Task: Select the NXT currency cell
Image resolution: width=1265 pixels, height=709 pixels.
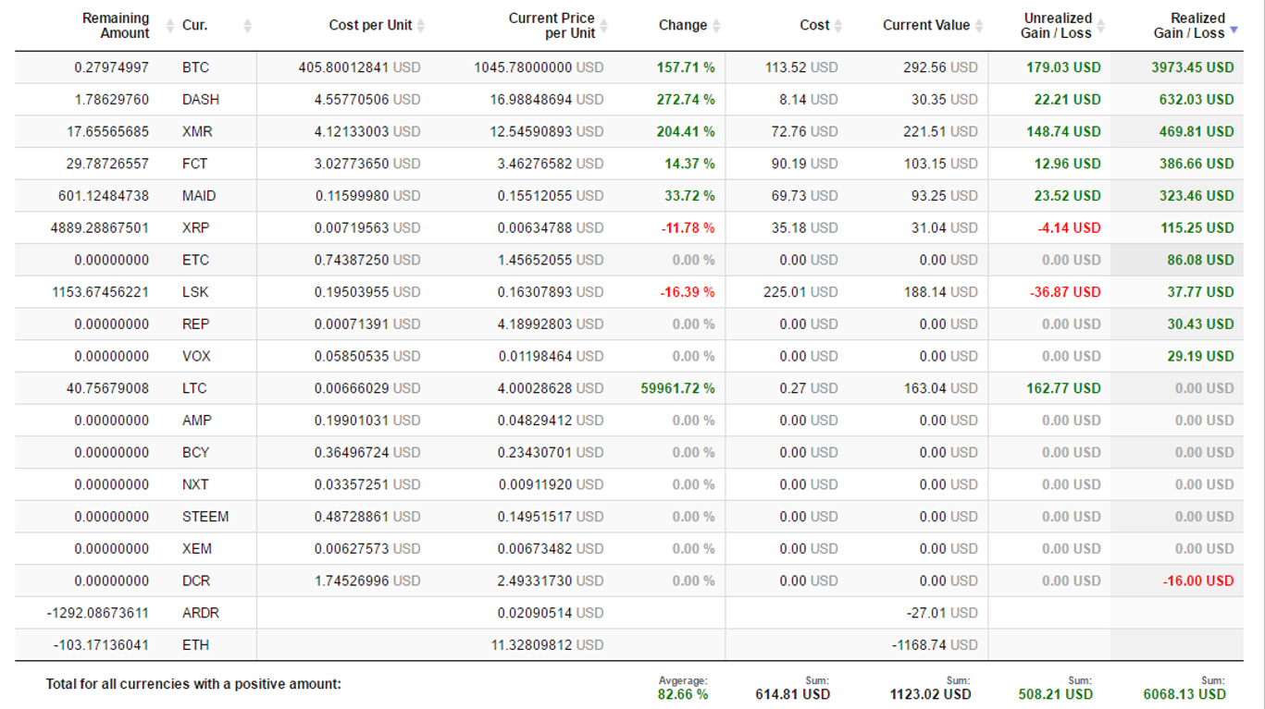Action: pyautogui.click(x=195, y=484)
